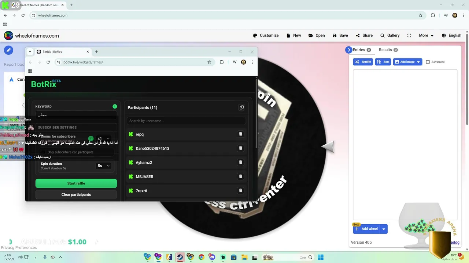This screenshot has height=263, width=469.
Task: Start the raffle
Action: pyautogui.click(x=76, y=183)
